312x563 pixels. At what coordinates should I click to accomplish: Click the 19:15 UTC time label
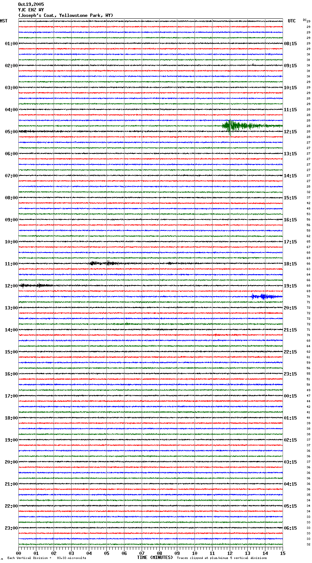click(290, 286)
